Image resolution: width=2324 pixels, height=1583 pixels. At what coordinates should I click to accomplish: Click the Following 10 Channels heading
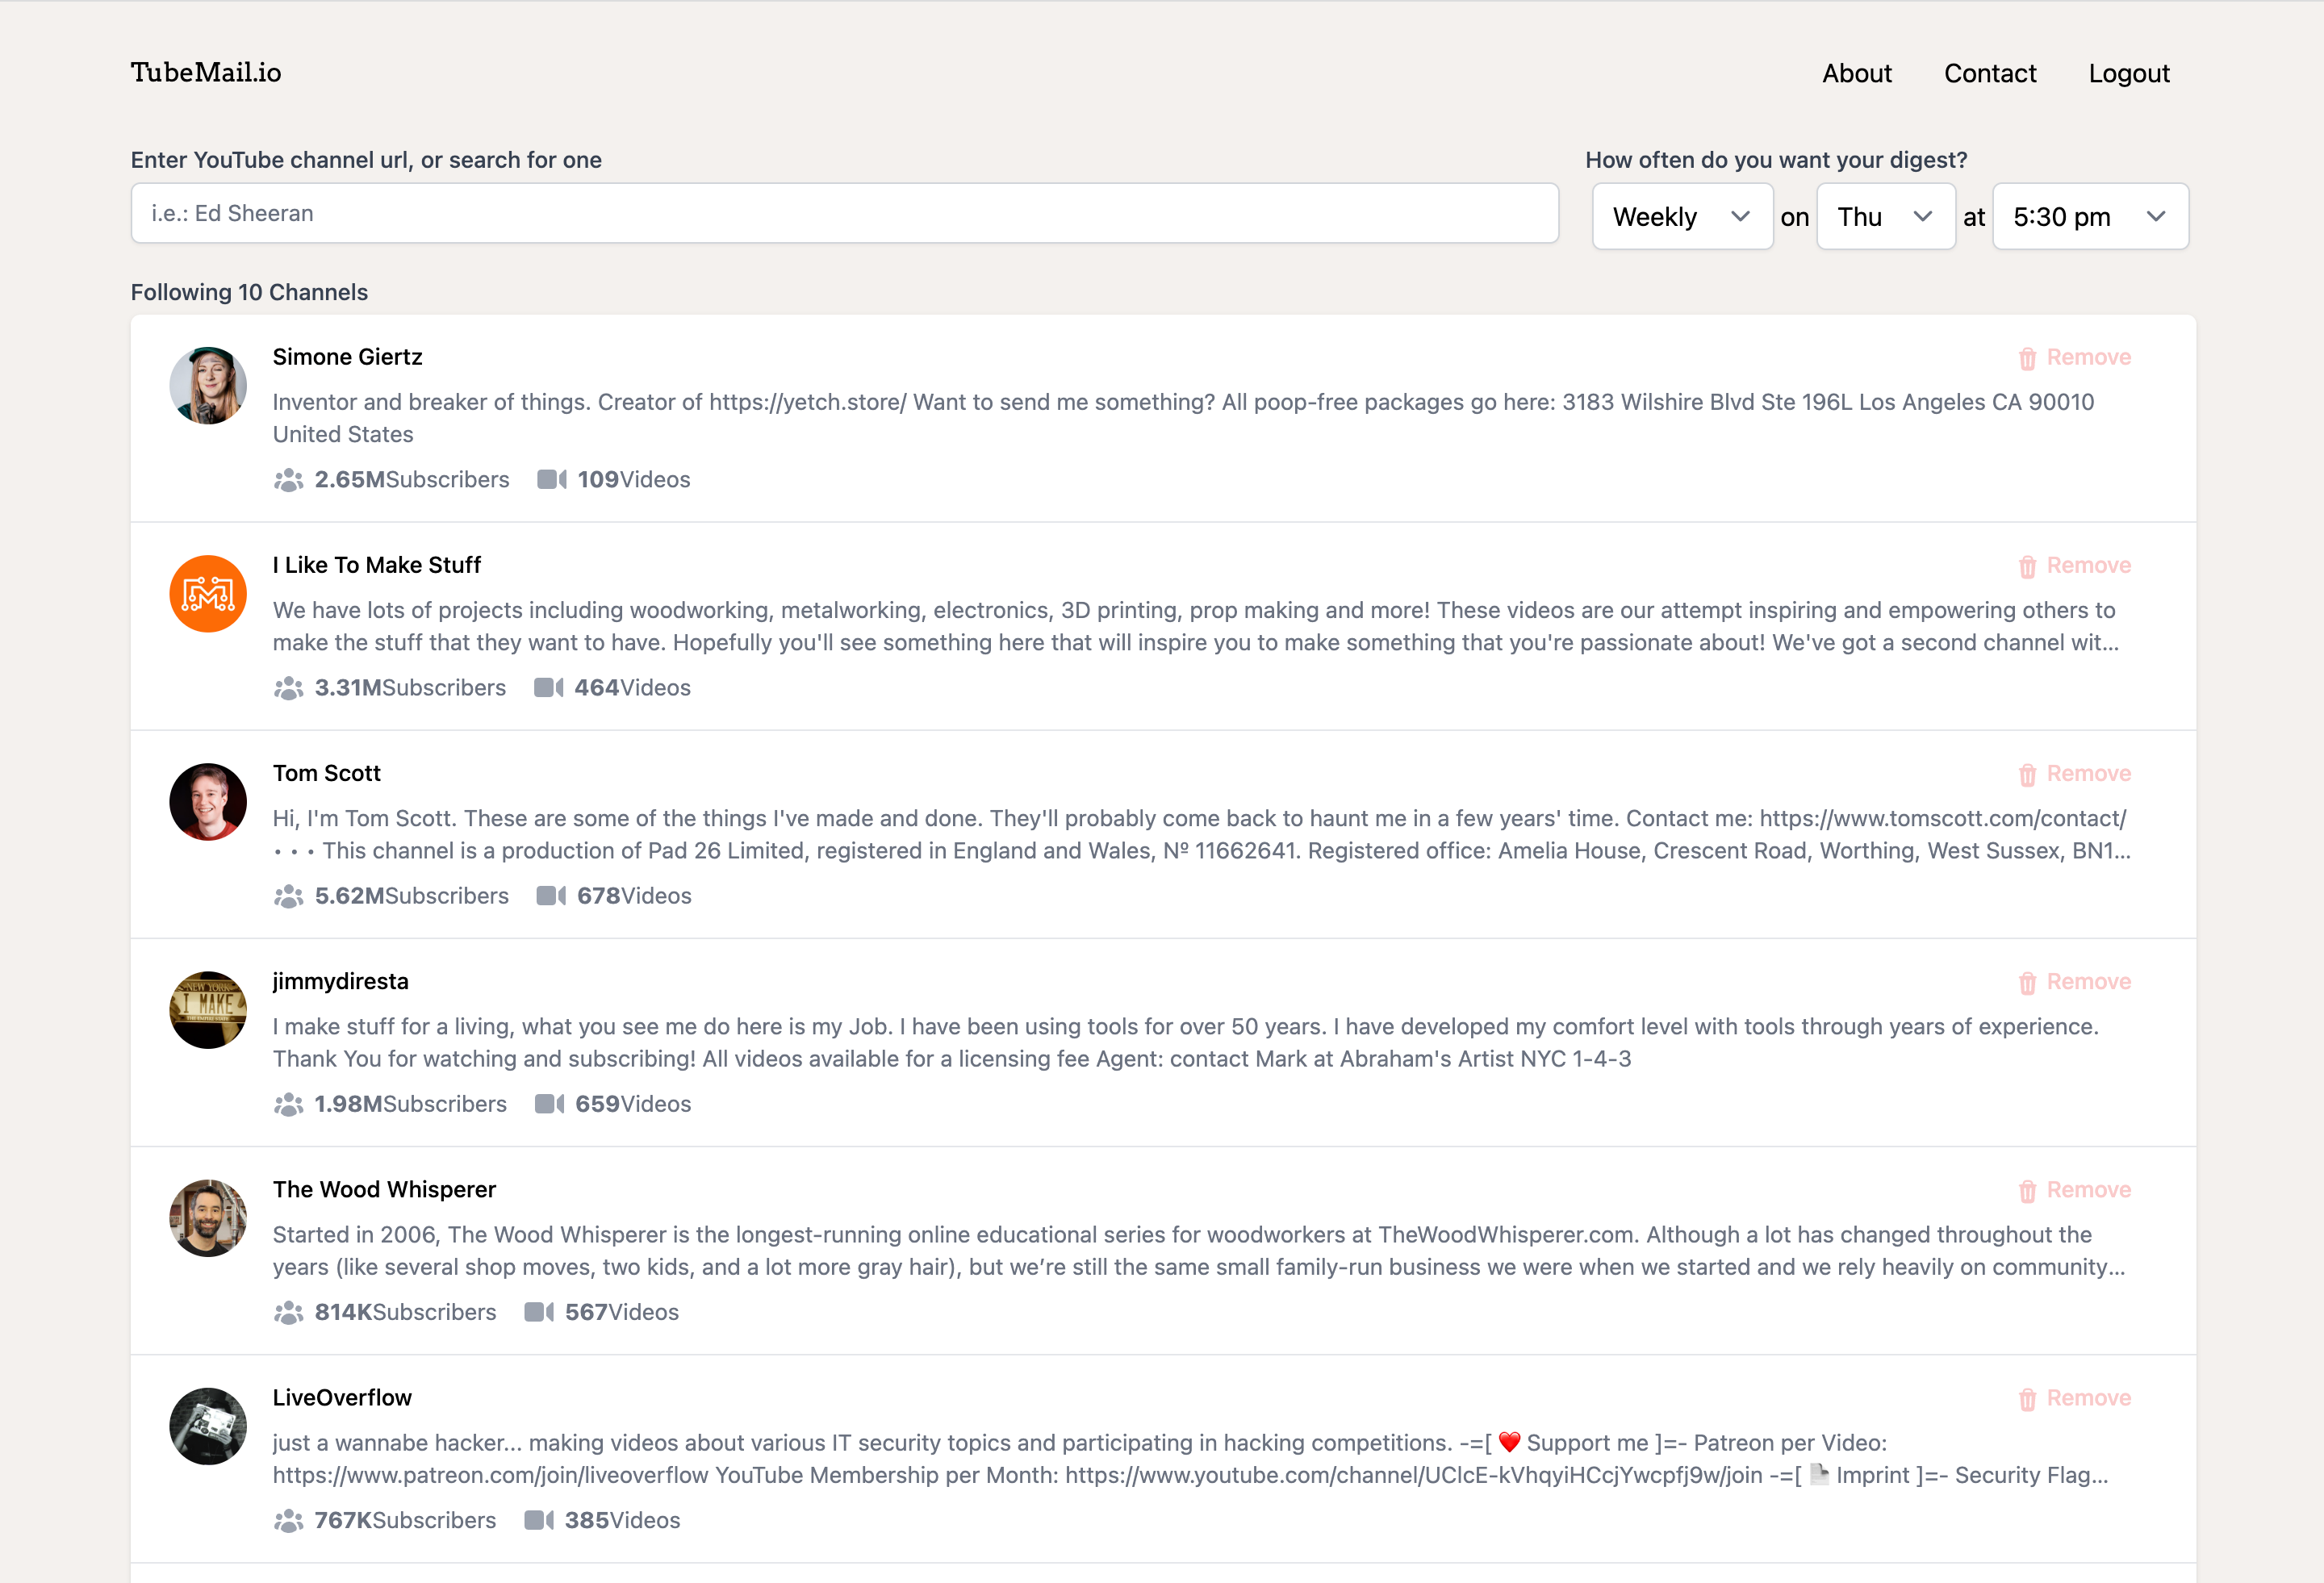point(250,292)
